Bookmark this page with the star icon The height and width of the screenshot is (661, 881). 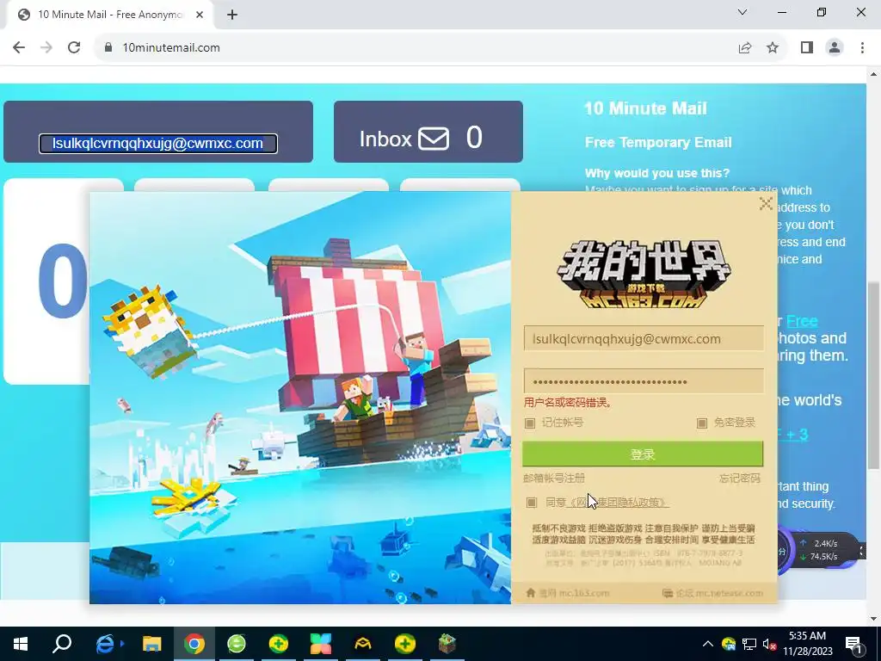773,48
